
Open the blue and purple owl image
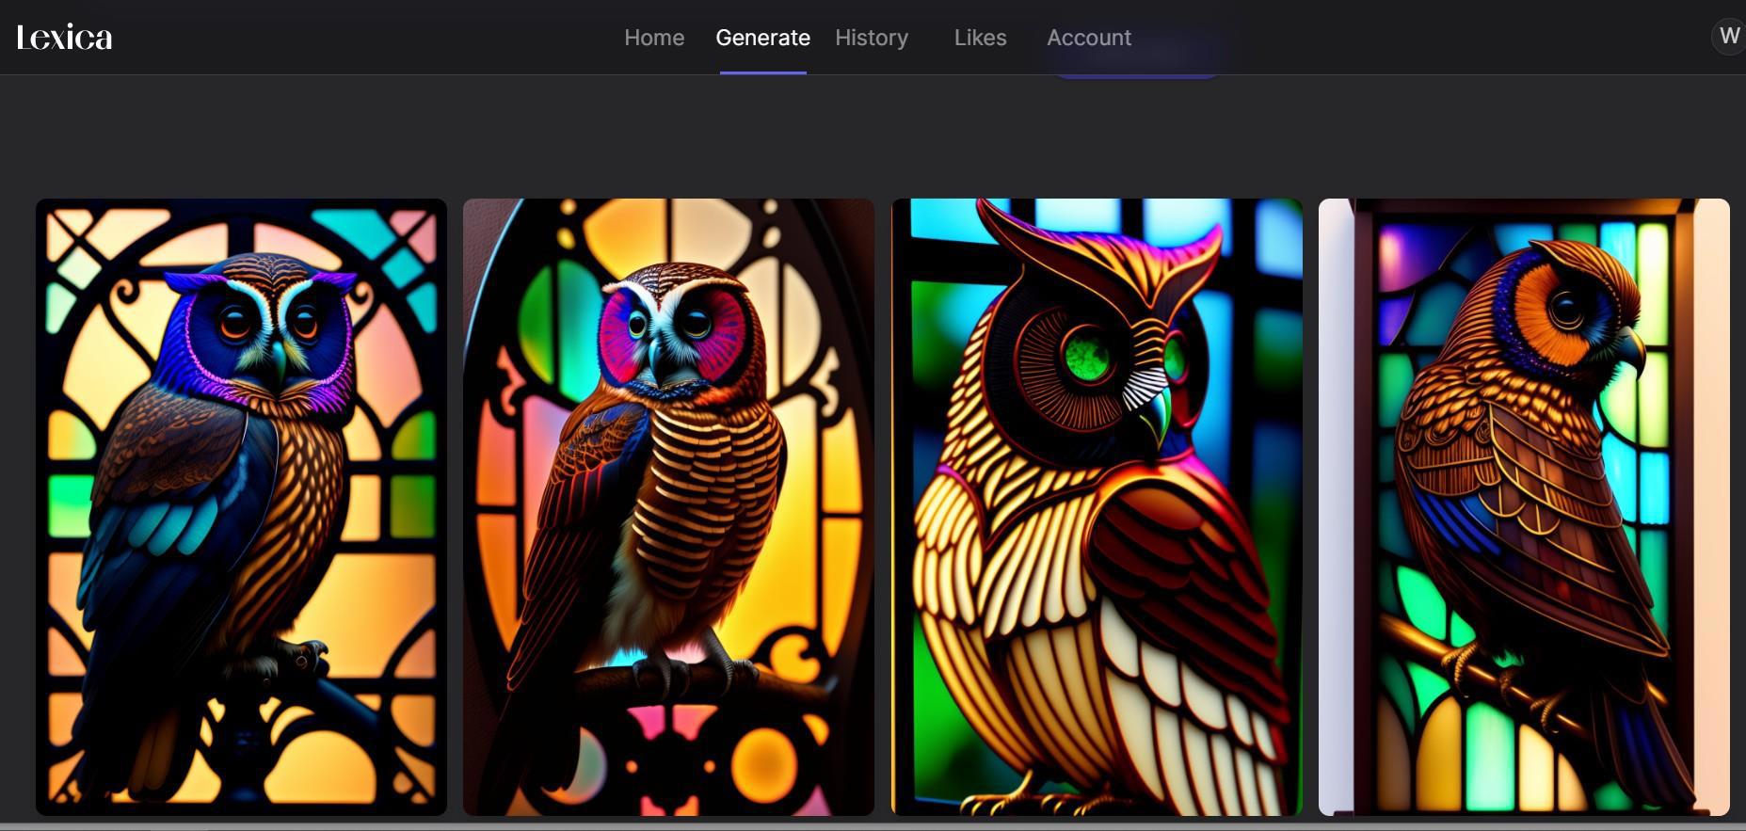pos(241,506)
